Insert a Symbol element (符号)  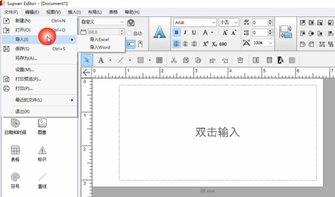[15, 180]
